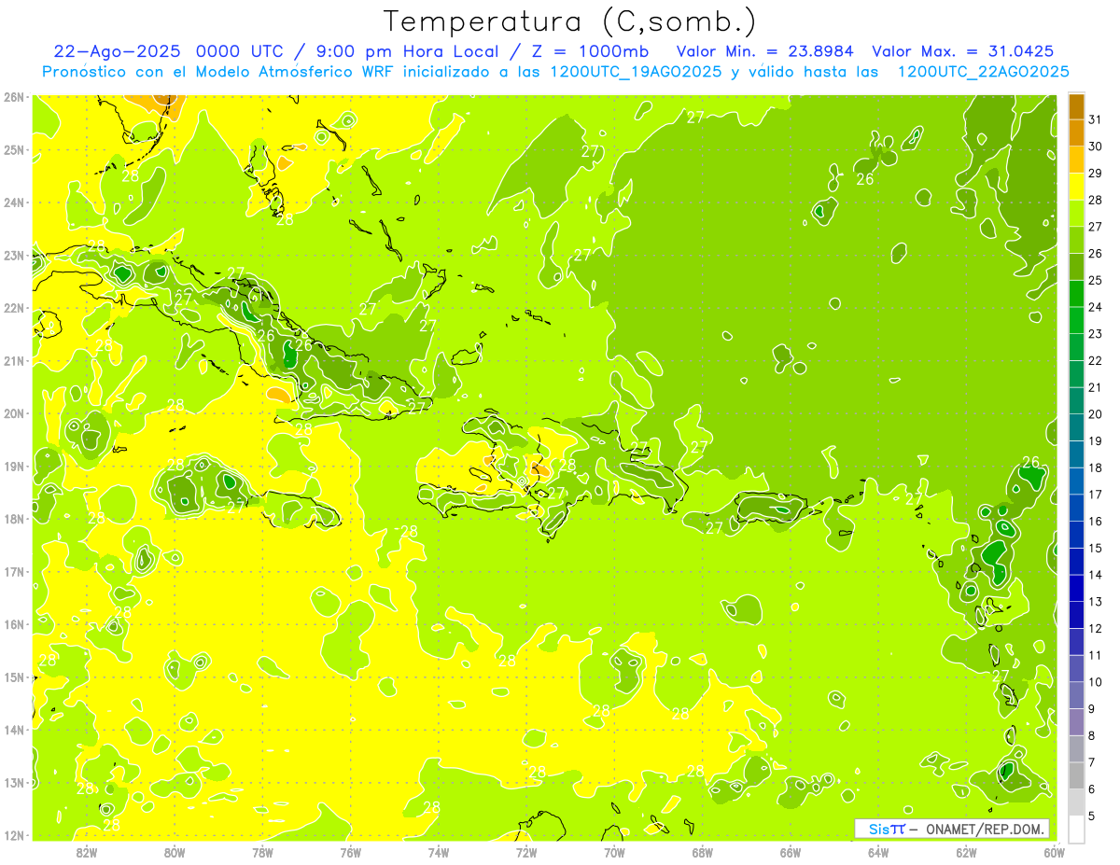Click the title "Temperatura (C,somb.)"
1120x865 pixels.
pos(570,22)
